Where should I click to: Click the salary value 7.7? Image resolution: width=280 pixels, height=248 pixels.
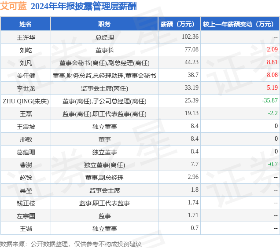195,164
